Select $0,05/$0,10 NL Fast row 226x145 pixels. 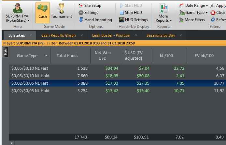tap(30, 68)
